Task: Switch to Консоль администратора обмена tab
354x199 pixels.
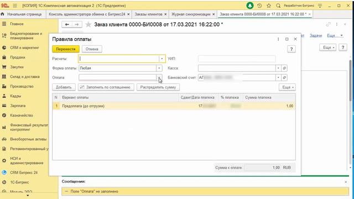Action: (x=87, y=14)
